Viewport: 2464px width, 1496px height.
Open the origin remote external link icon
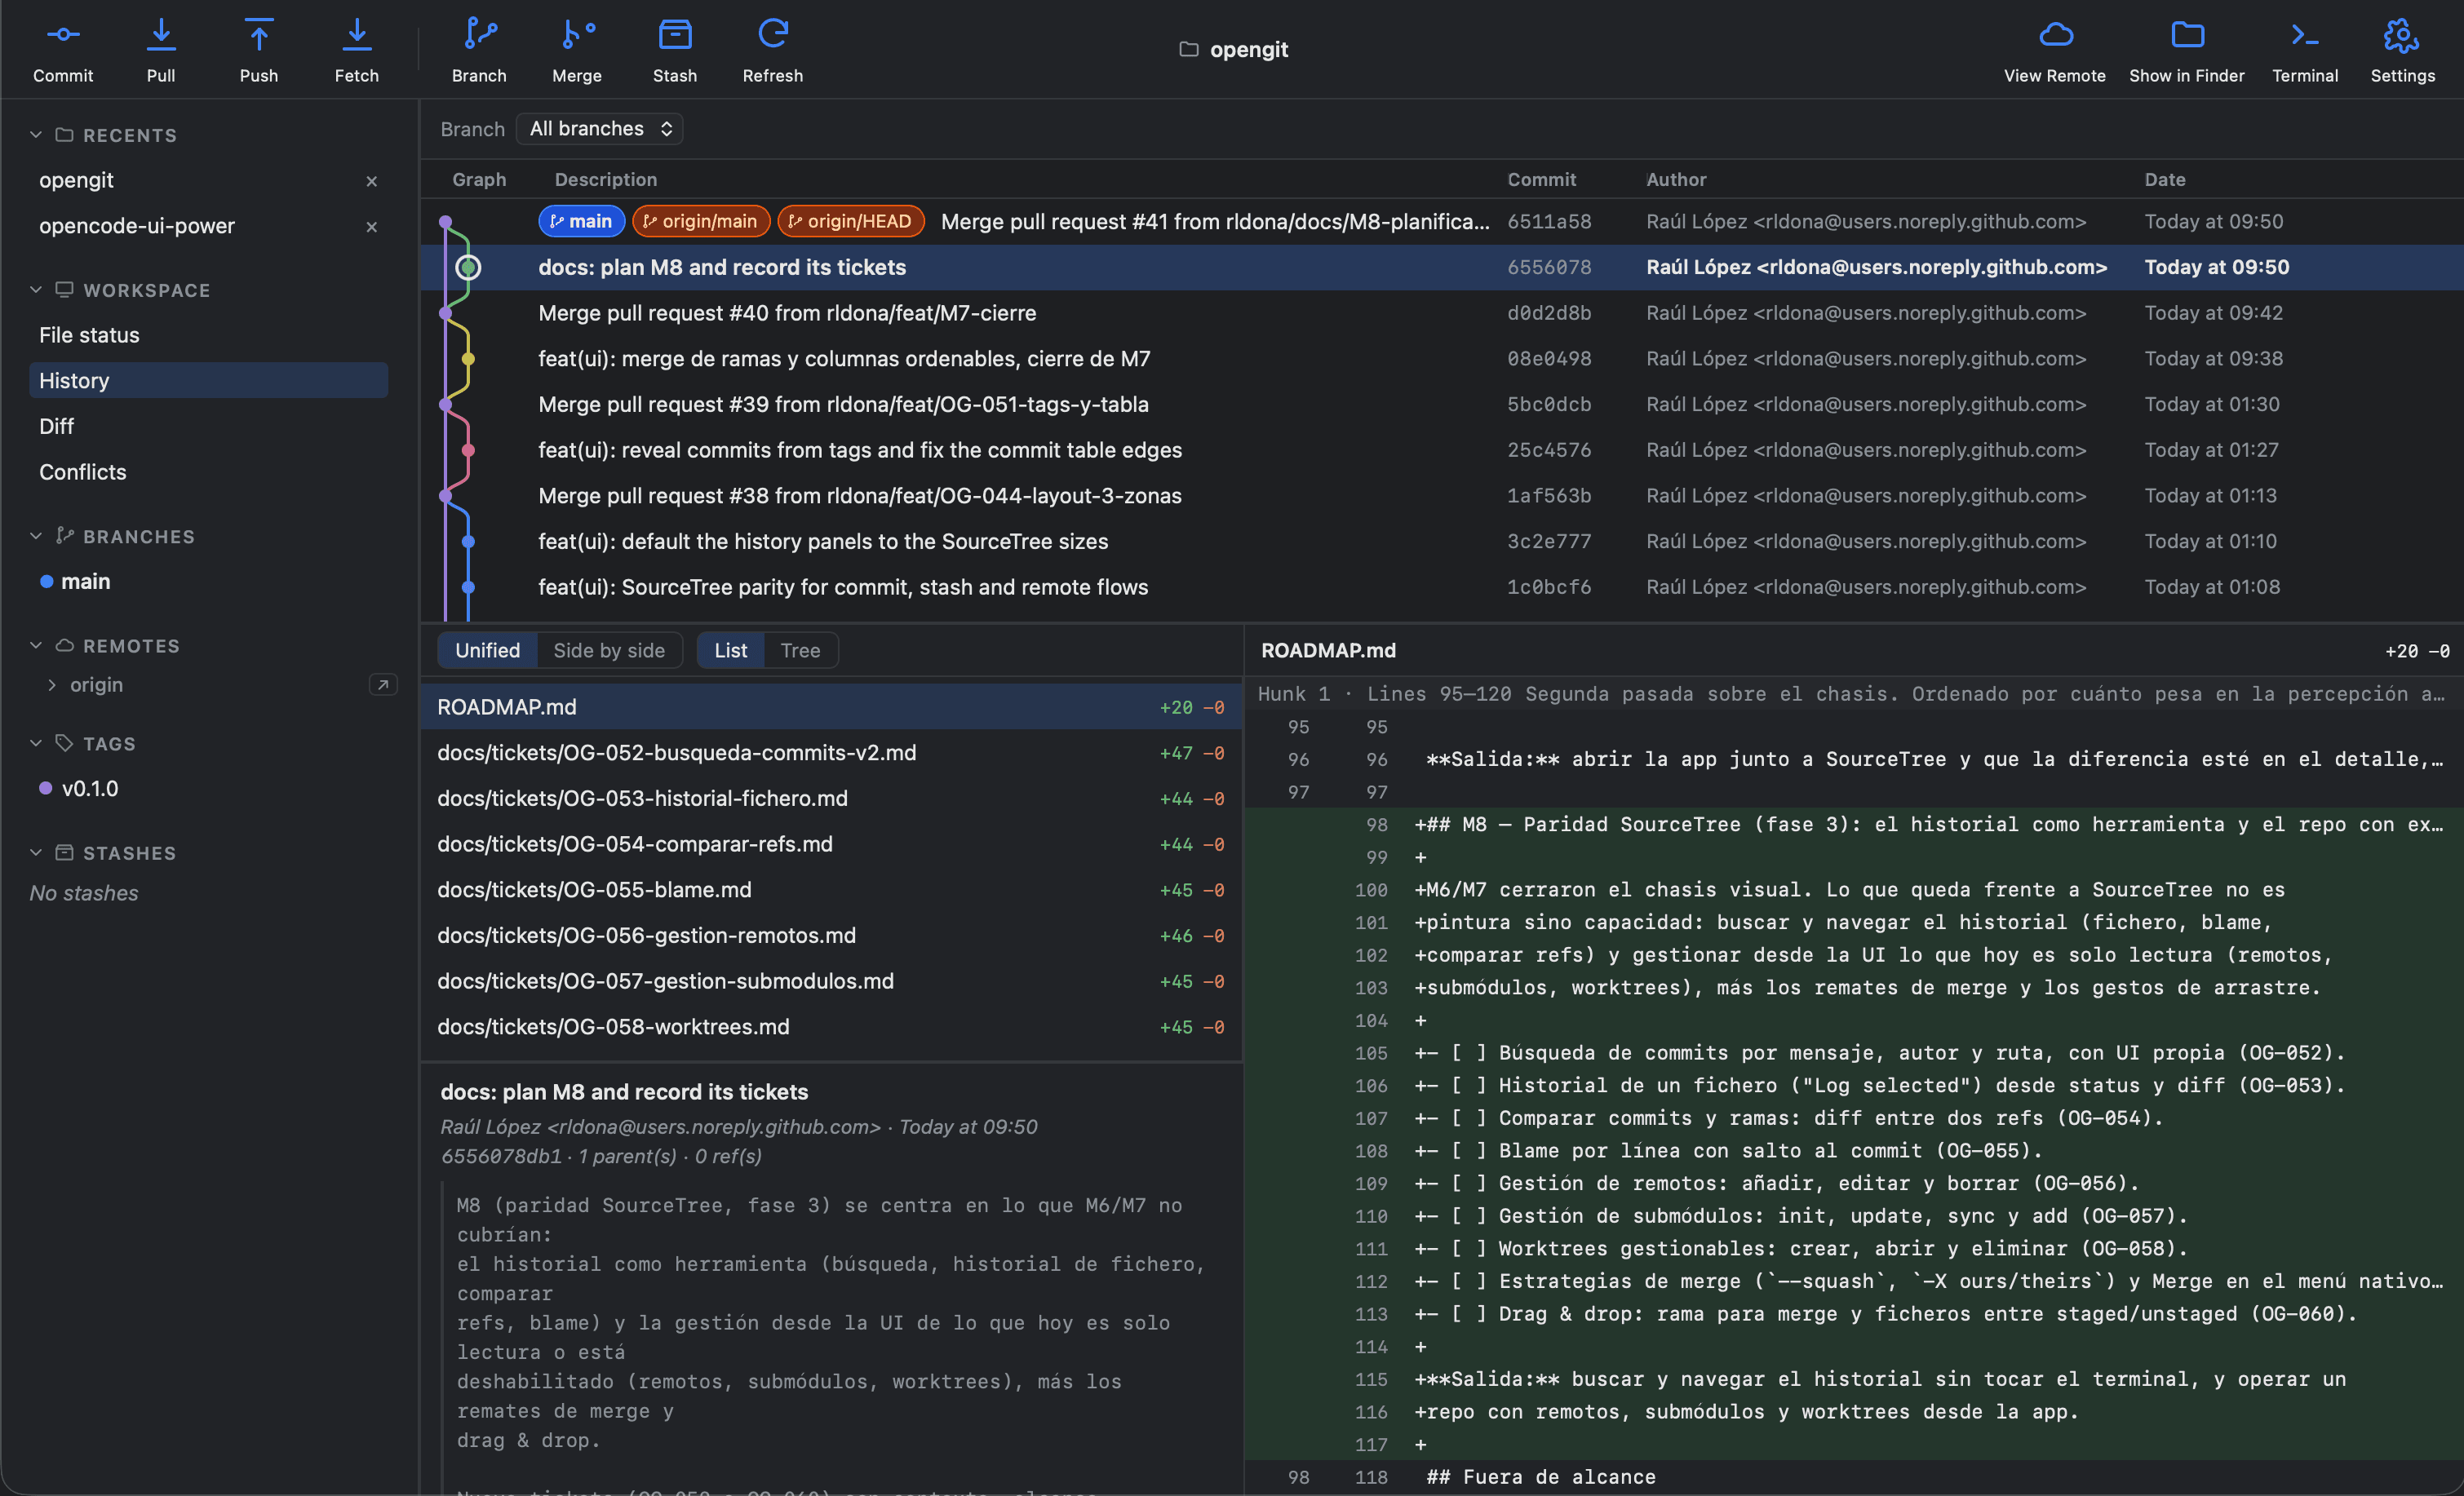tap(383, 685)
